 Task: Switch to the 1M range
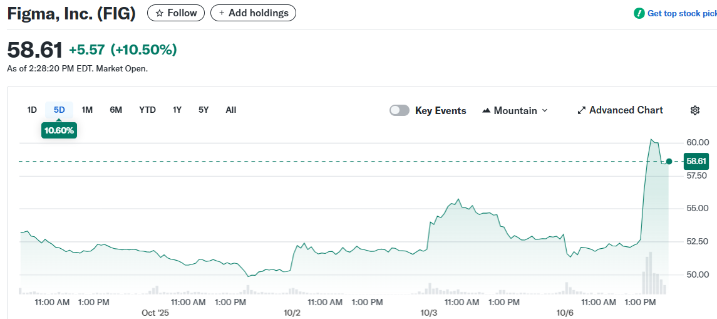[x=87, y=110]
